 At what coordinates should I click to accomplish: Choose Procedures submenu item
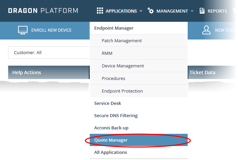(139, 79)
